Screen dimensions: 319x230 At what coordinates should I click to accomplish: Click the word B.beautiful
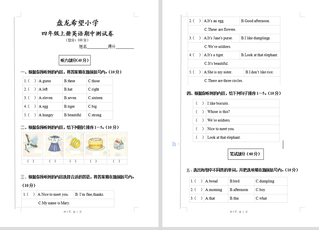pos(72,115)
